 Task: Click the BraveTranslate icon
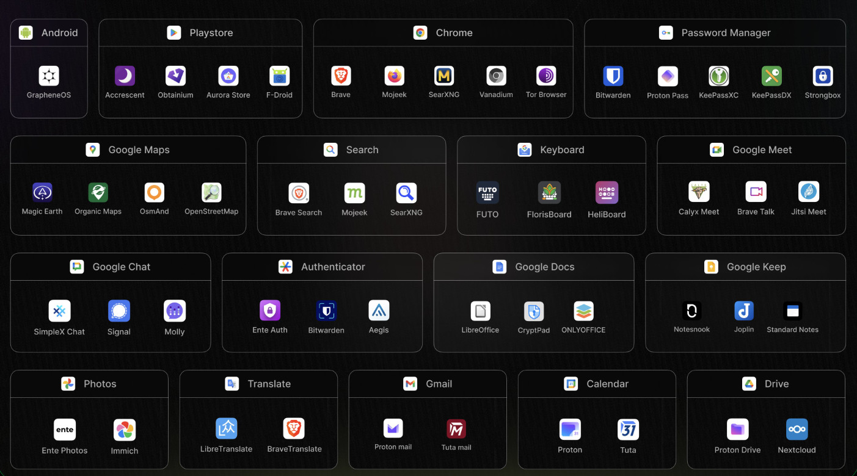pyautogui.click(x=294, y=428)
